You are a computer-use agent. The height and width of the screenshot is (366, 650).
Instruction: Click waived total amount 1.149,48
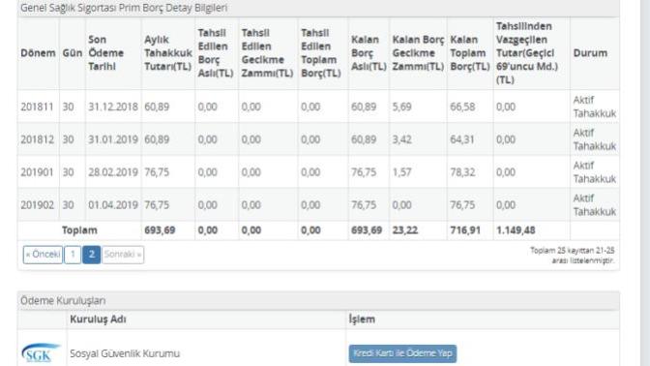516,230
